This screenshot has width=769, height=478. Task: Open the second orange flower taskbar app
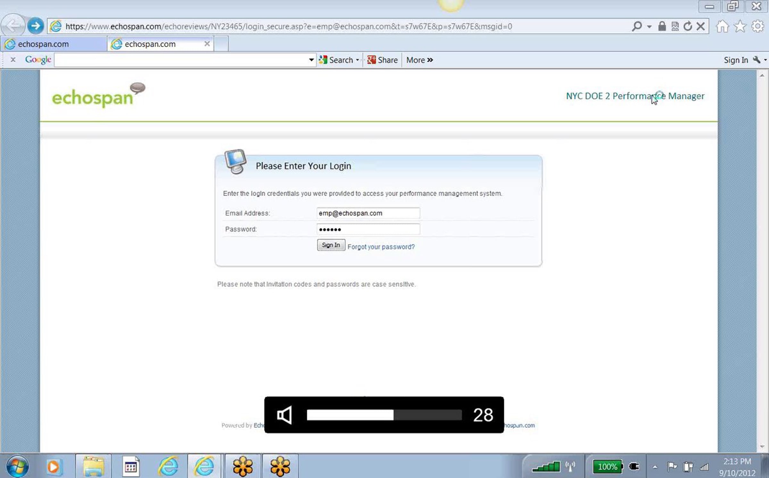point(280,466)
